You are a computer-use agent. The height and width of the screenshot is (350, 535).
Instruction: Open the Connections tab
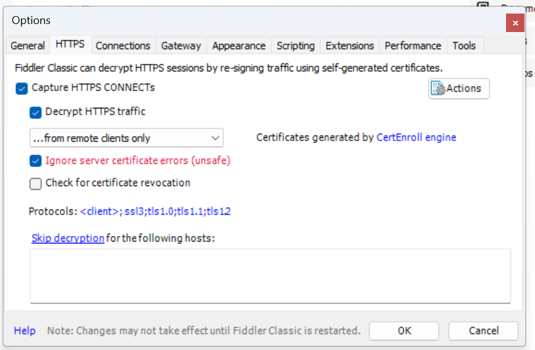[123, 46]
